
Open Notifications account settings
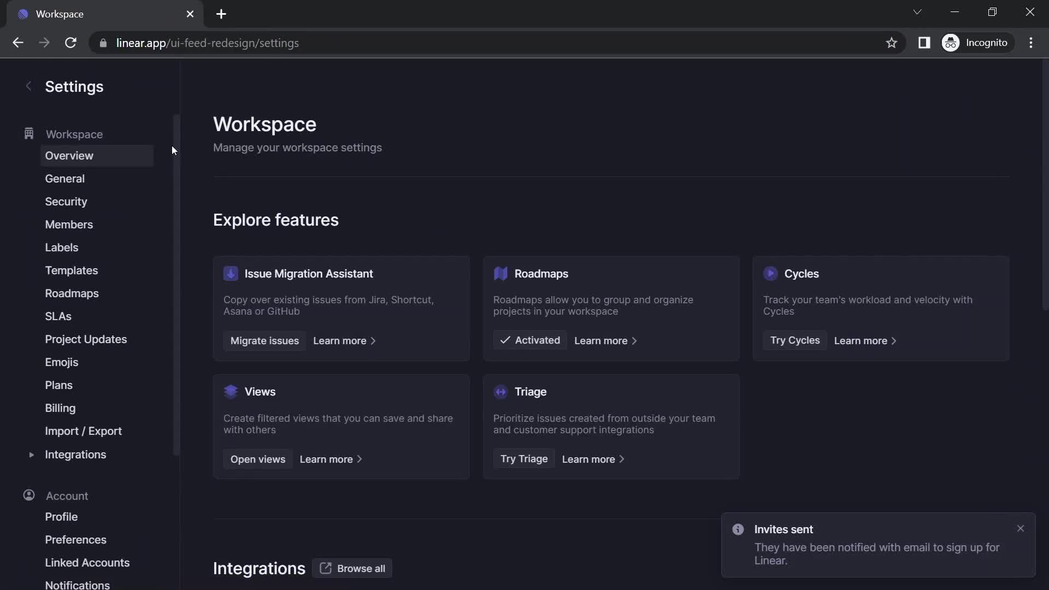pyautogui.click(x=77, y=585)
